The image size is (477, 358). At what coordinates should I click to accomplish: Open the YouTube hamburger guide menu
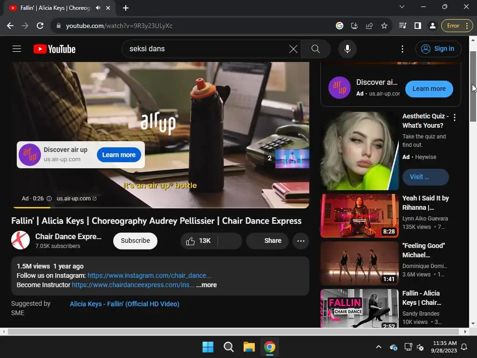(17, 48)
